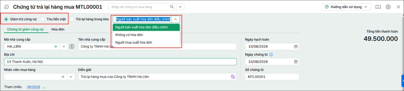Click the Số chứng từ input field
The image size is (404, 91).
coord(272,77)
